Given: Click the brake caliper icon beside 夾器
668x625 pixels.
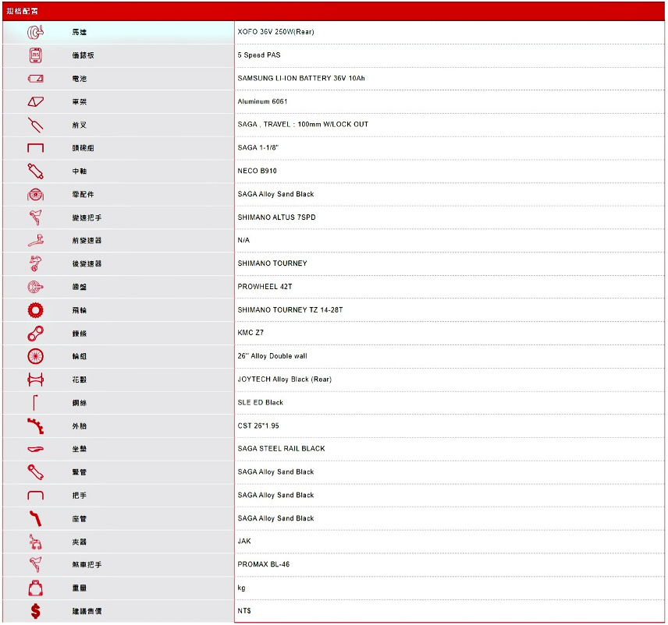Looking at the screenshot, I should tap(35, 542).
